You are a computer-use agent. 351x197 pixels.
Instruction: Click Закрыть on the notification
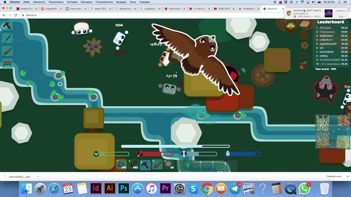click(x=341, y=11)
